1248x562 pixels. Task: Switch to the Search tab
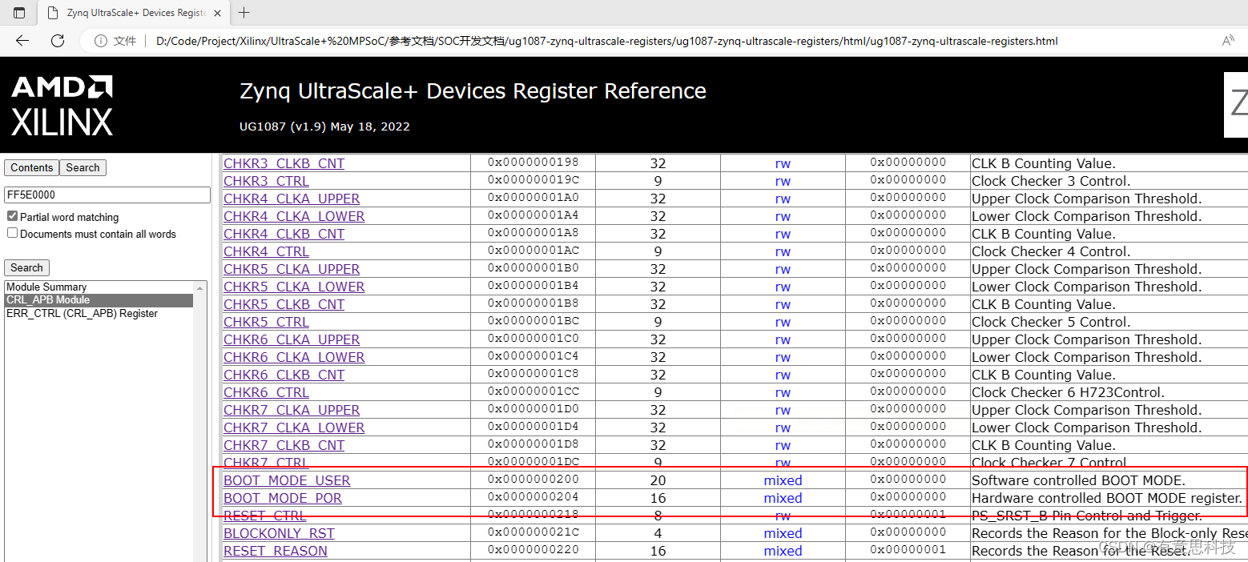pos(83,167)
